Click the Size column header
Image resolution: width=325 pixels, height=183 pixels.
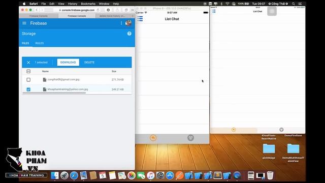(114, 71)
